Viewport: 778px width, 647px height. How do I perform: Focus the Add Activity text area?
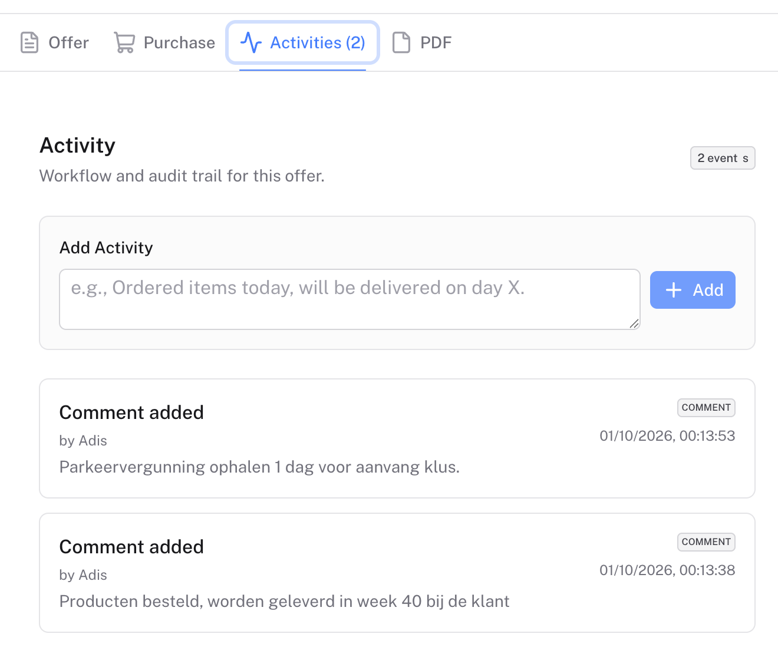(x=350, y=299)
